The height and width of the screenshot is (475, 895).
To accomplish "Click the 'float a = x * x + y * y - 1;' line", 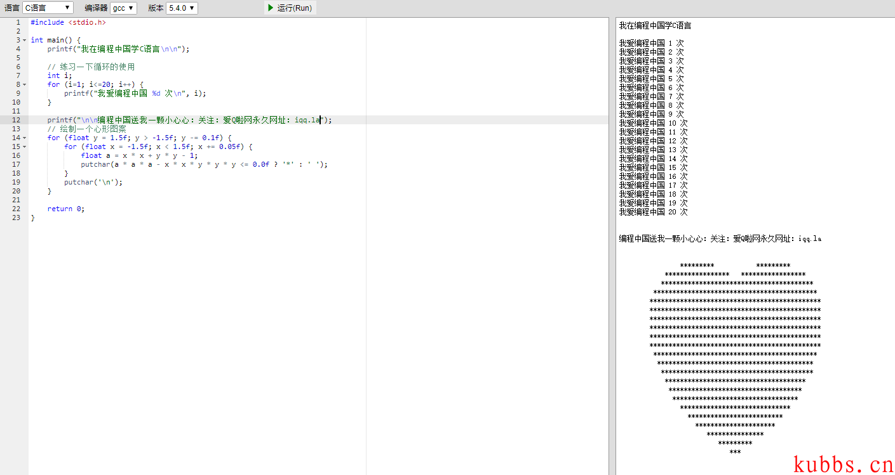I will pyautogui.click(x=139, y=155).
